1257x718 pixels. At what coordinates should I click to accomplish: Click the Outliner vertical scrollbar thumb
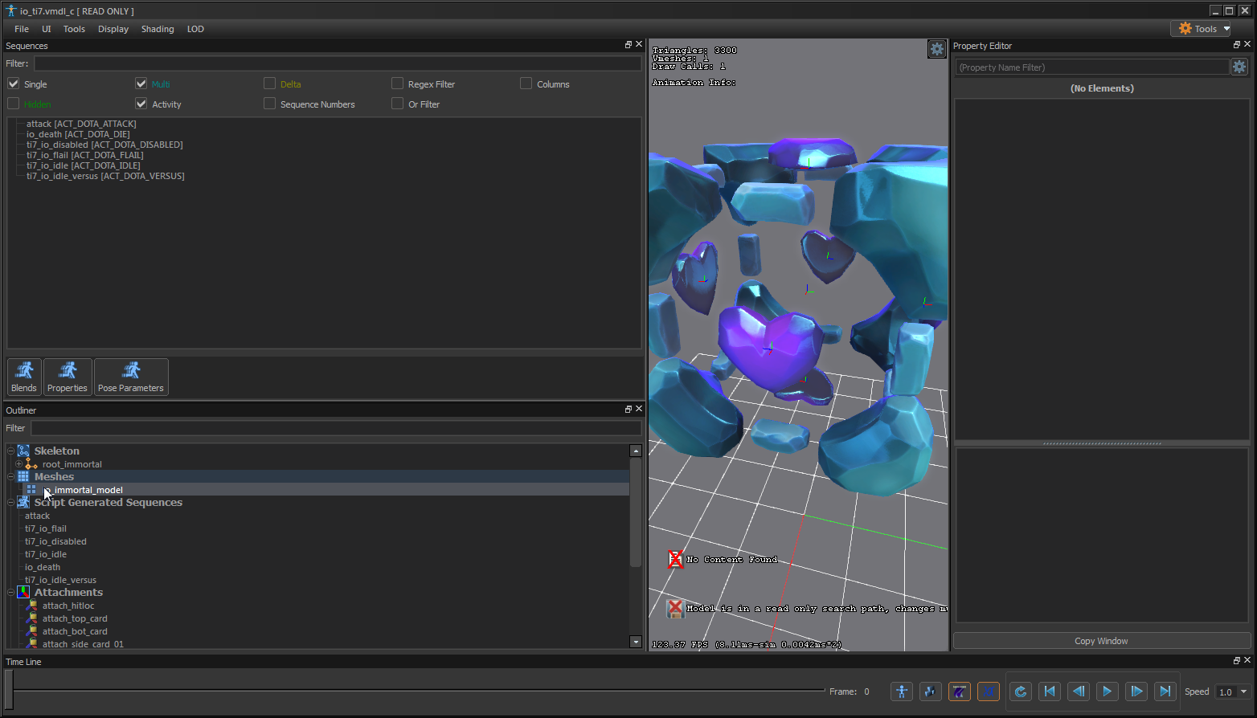tap(636, 512)
